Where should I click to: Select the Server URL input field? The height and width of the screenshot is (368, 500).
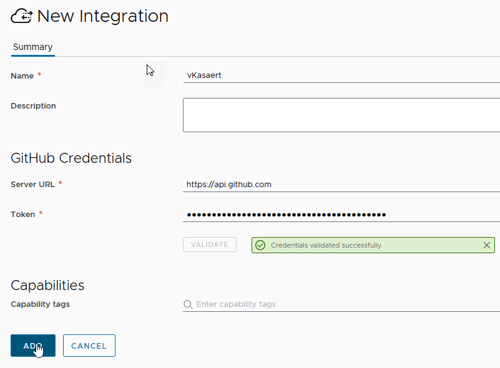click(x=341, y=185)
